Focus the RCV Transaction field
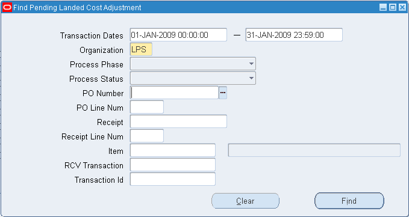 pos(173,165)
